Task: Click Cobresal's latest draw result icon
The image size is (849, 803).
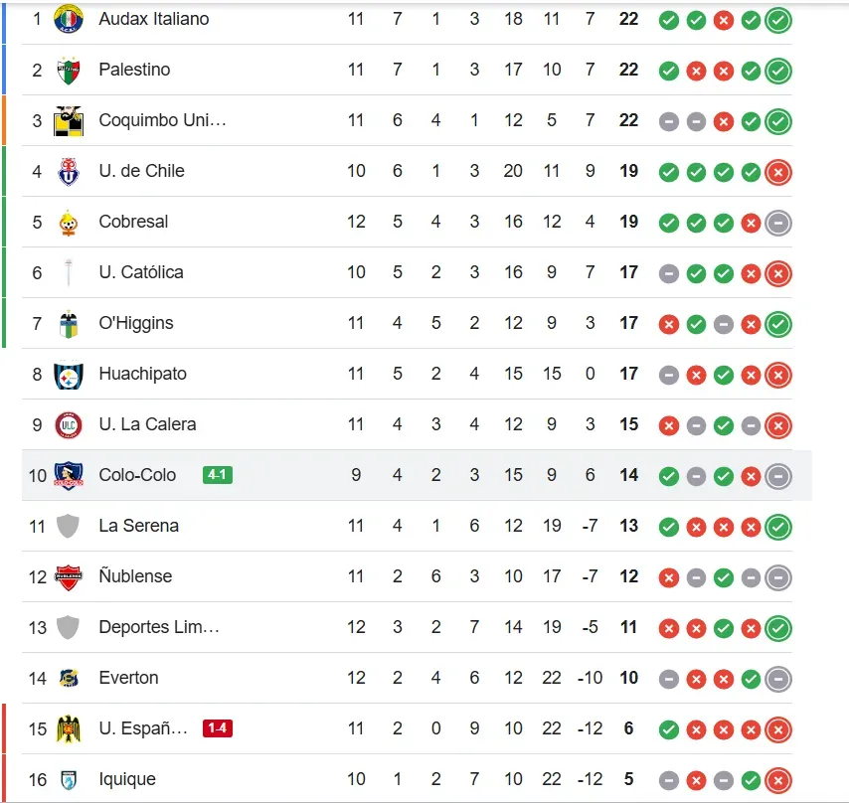Action: pos(778,222)
